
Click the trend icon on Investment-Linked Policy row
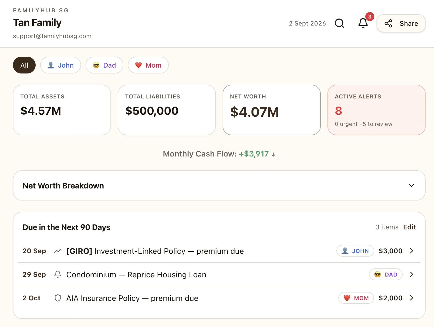click(x=58, y=251)
